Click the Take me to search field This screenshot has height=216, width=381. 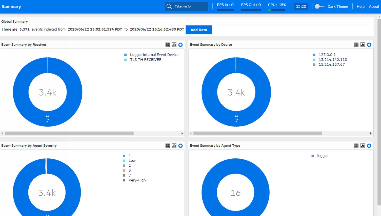click(190, 6)
